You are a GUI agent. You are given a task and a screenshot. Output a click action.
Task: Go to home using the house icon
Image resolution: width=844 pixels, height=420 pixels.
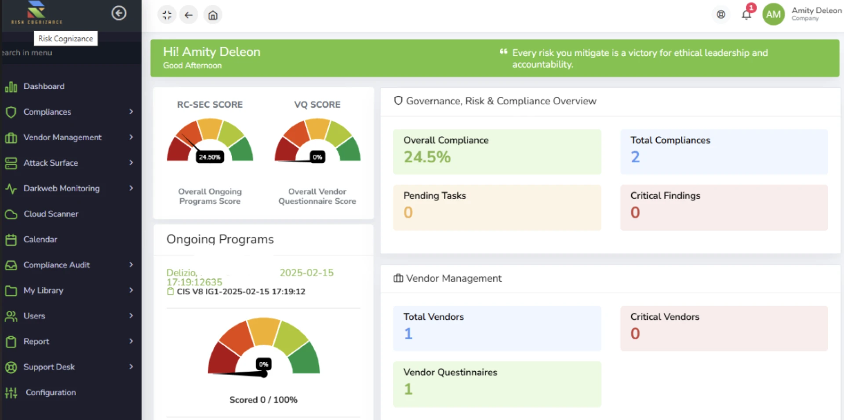213,15
